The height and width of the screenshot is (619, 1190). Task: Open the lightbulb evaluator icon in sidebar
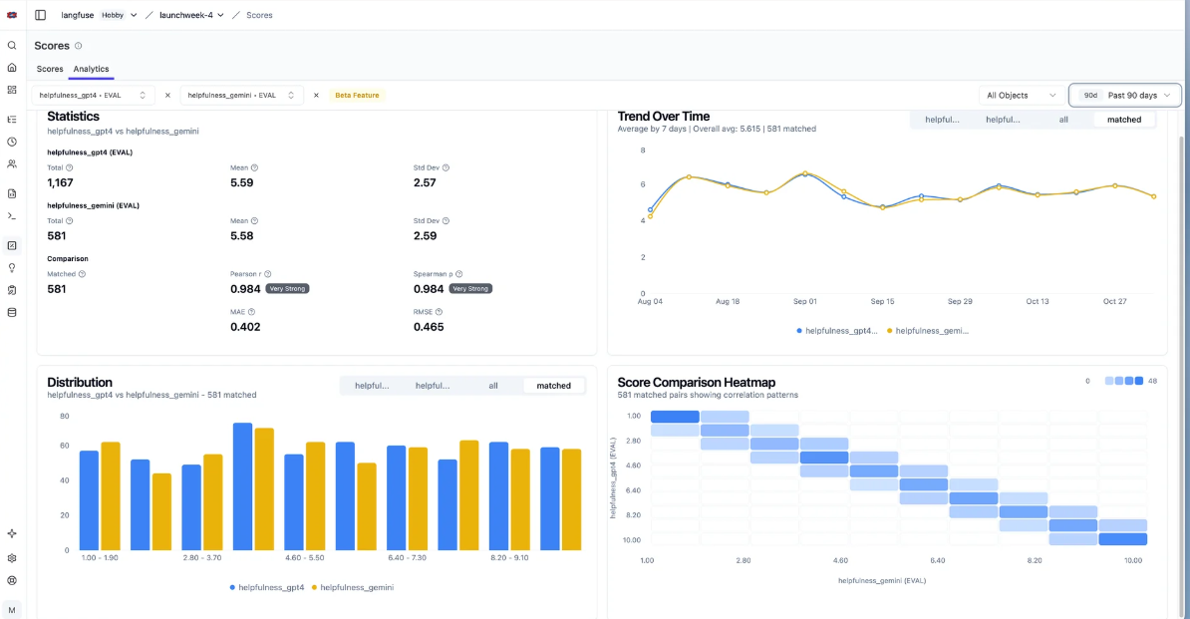12,268
